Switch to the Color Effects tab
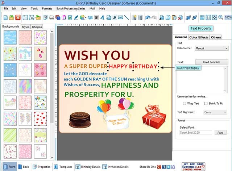Image resolution: width=232 pixels, height=171 pixels. [199, 37]
